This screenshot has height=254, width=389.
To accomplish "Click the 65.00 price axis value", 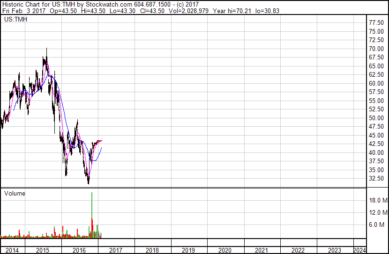I will [376, 66].
